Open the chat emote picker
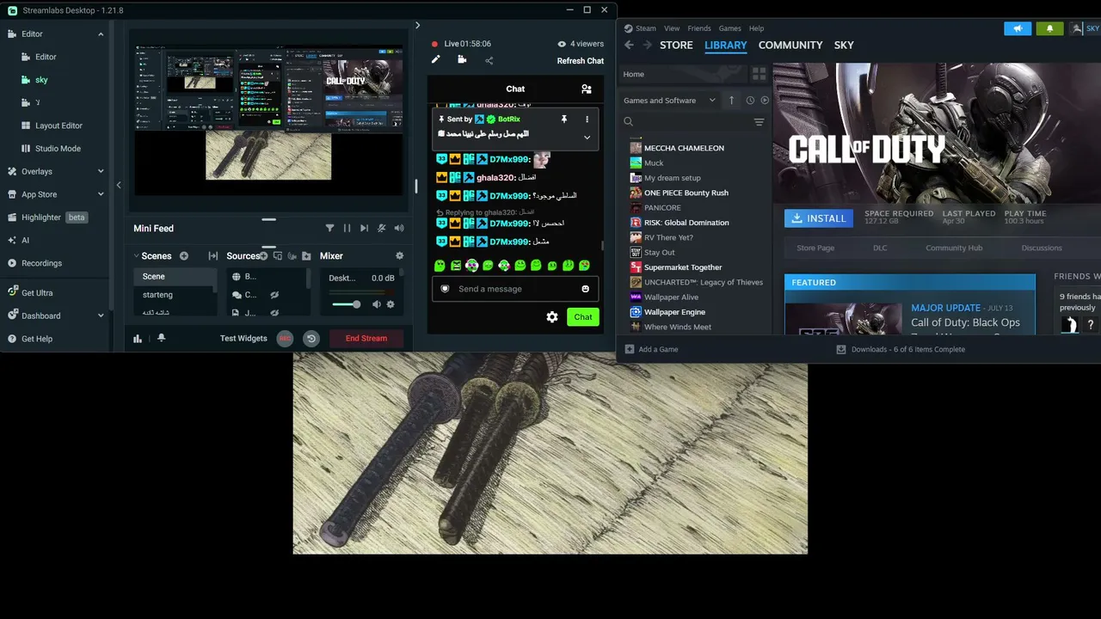Screen dimensions: 1101x619 (586, 289)
